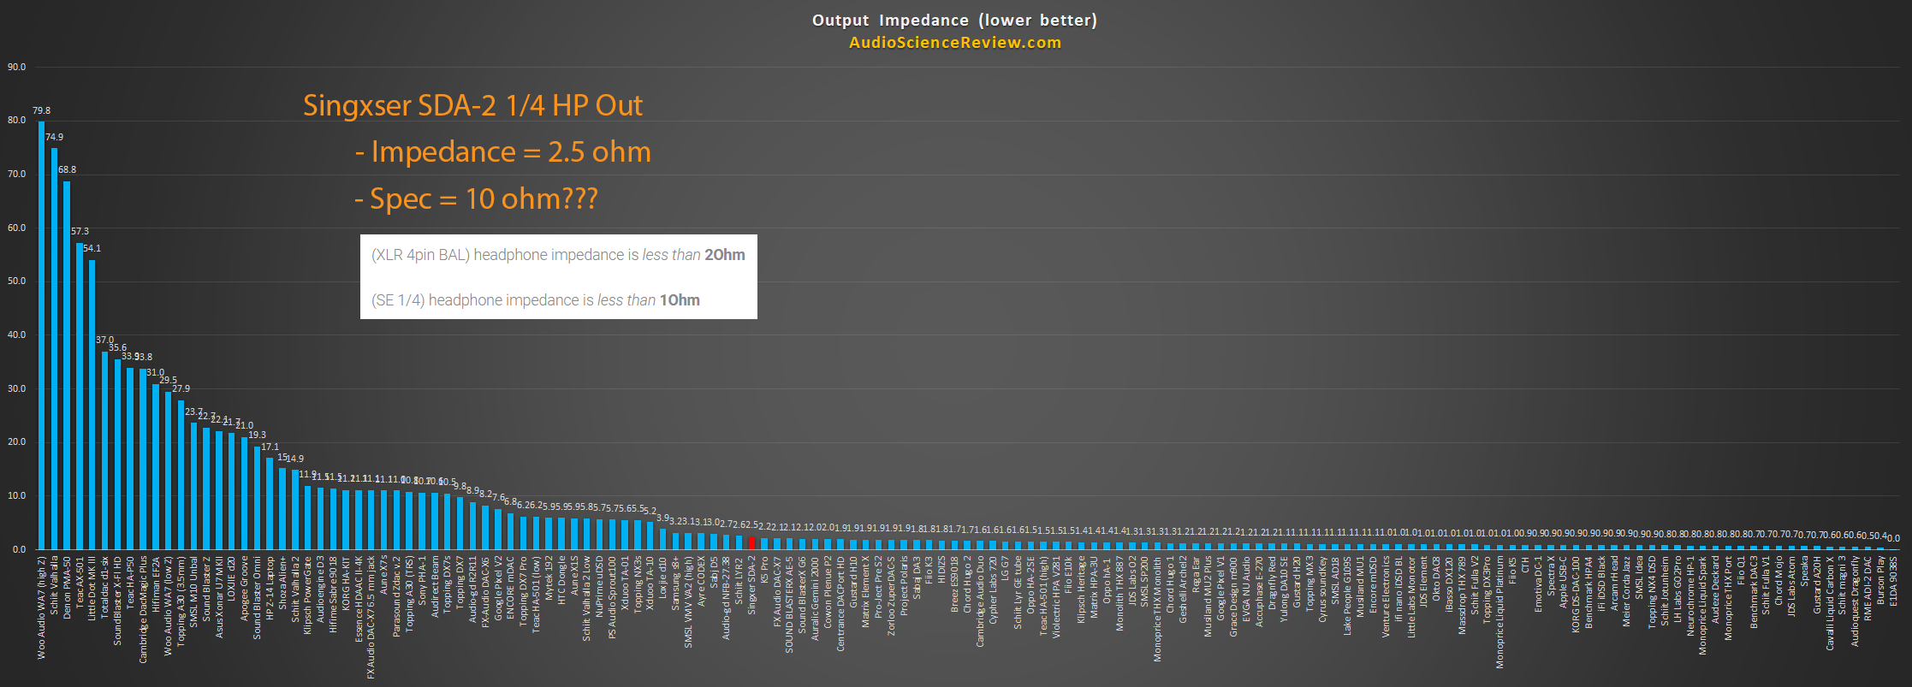Click the 'Grace Design m900' axis label
1912x687 pixels.
tap(1234, 596)
